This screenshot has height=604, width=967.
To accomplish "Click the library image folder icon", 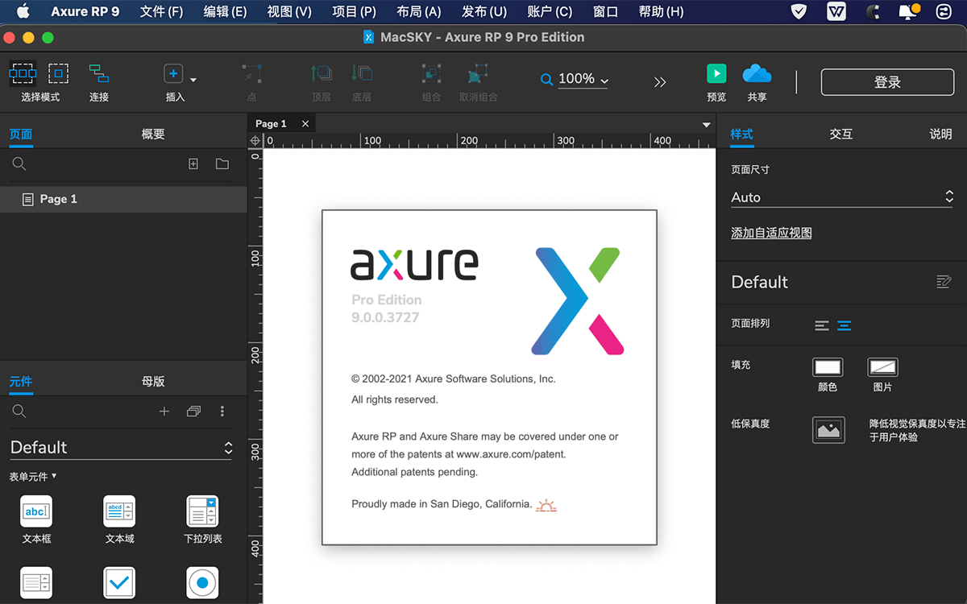I will (193, 412).
